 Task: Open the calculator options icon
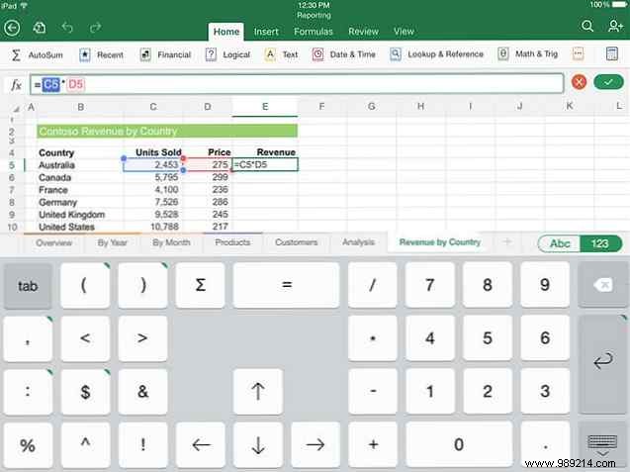[611, 53]
